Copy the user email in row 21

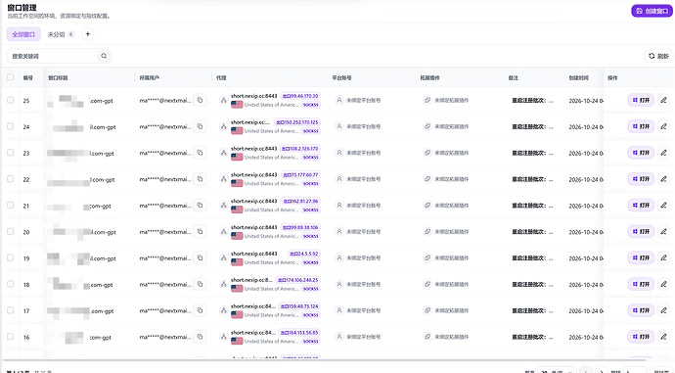200,205
